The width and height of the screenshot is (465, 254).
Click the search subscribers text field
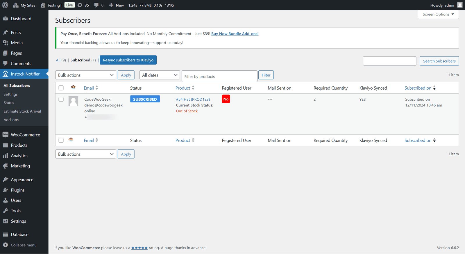click(389, 61)
